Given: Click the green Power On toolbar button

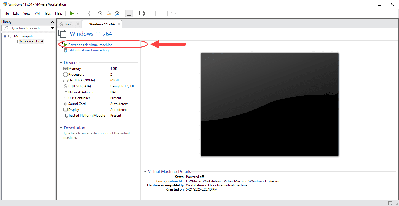Looking at the screenshot, I should click(x=72, y=13).
